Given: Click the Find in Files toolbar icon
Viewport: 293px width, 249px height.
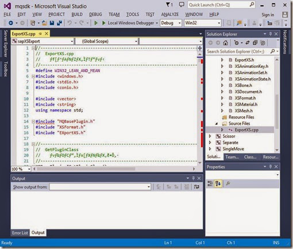Looking at the screenshot, I should point(239,23).
